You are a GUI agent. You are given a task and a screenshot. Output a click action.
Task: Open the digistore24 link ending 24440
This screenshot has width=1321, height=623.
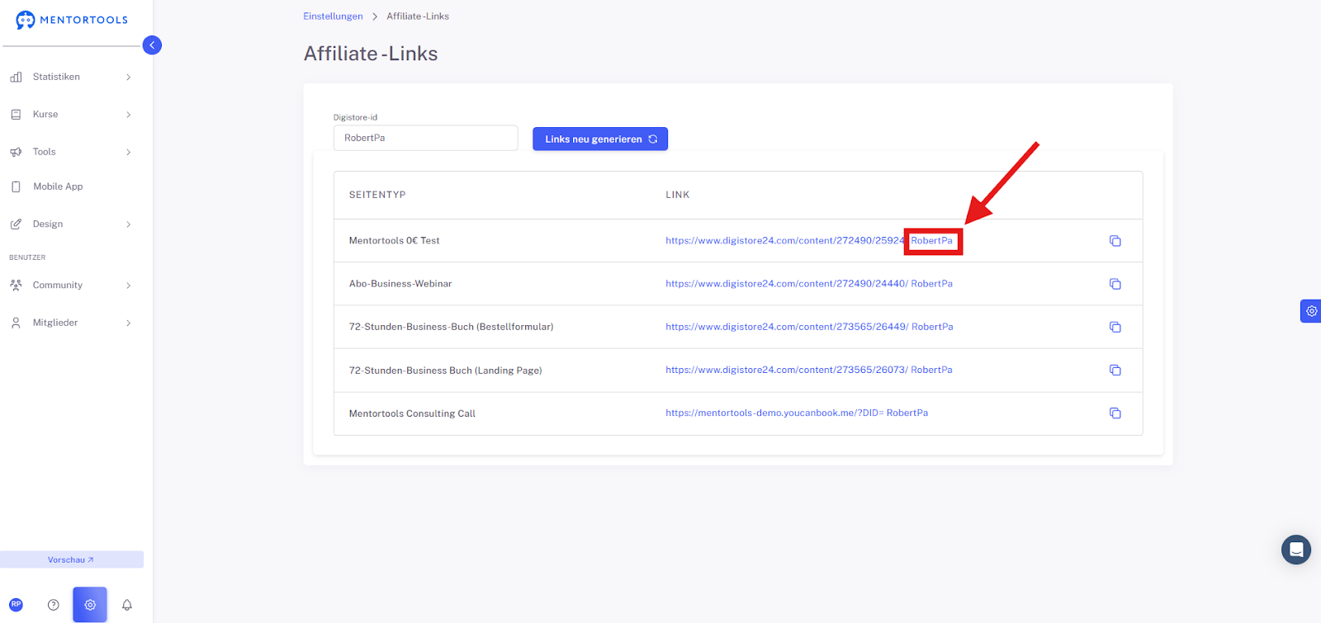(x=809, y=284)
